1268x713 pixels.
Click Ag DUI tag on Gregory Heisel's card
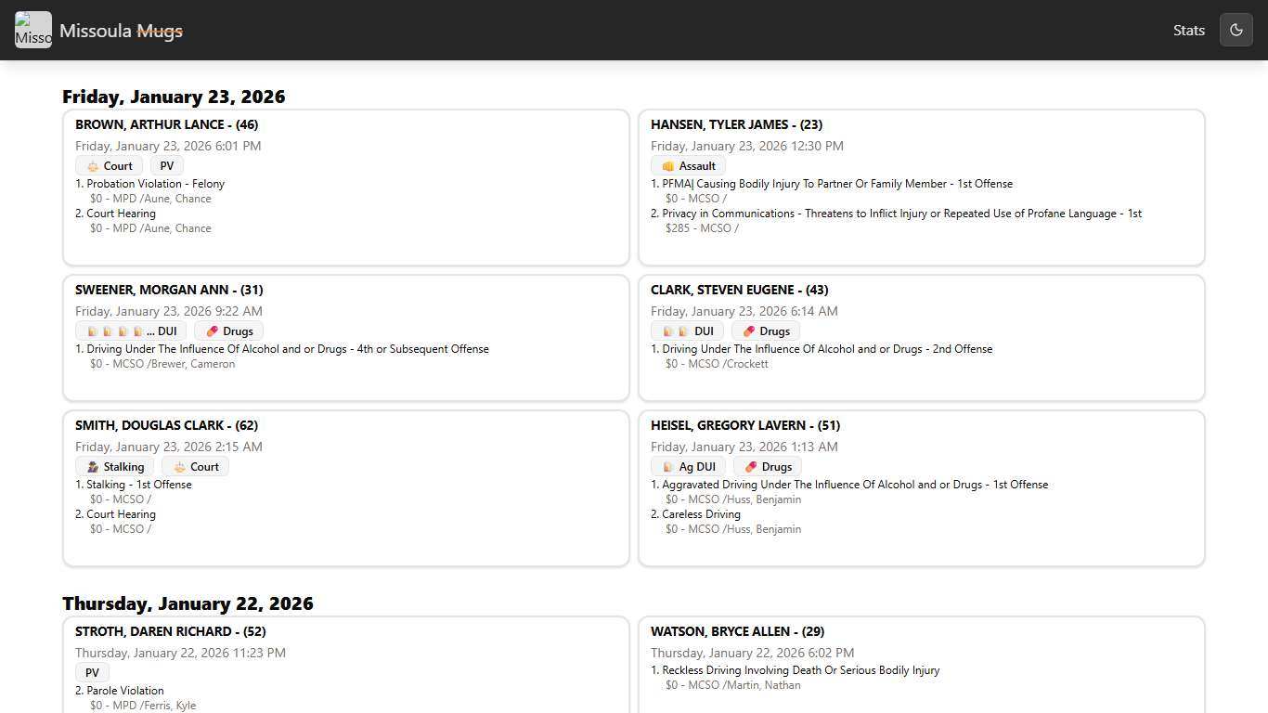coord(688,467)
